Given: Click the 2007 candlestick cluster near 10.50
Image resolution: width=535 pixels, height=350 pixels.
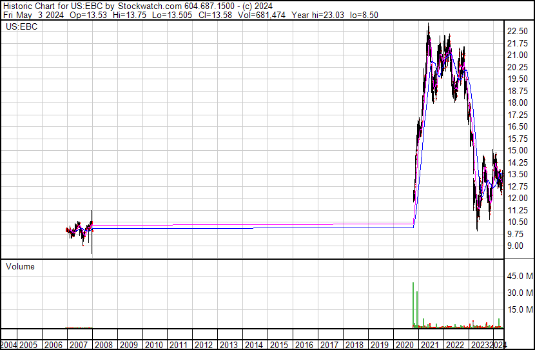Looking at the screenshot, I should (x=79, y=231).
